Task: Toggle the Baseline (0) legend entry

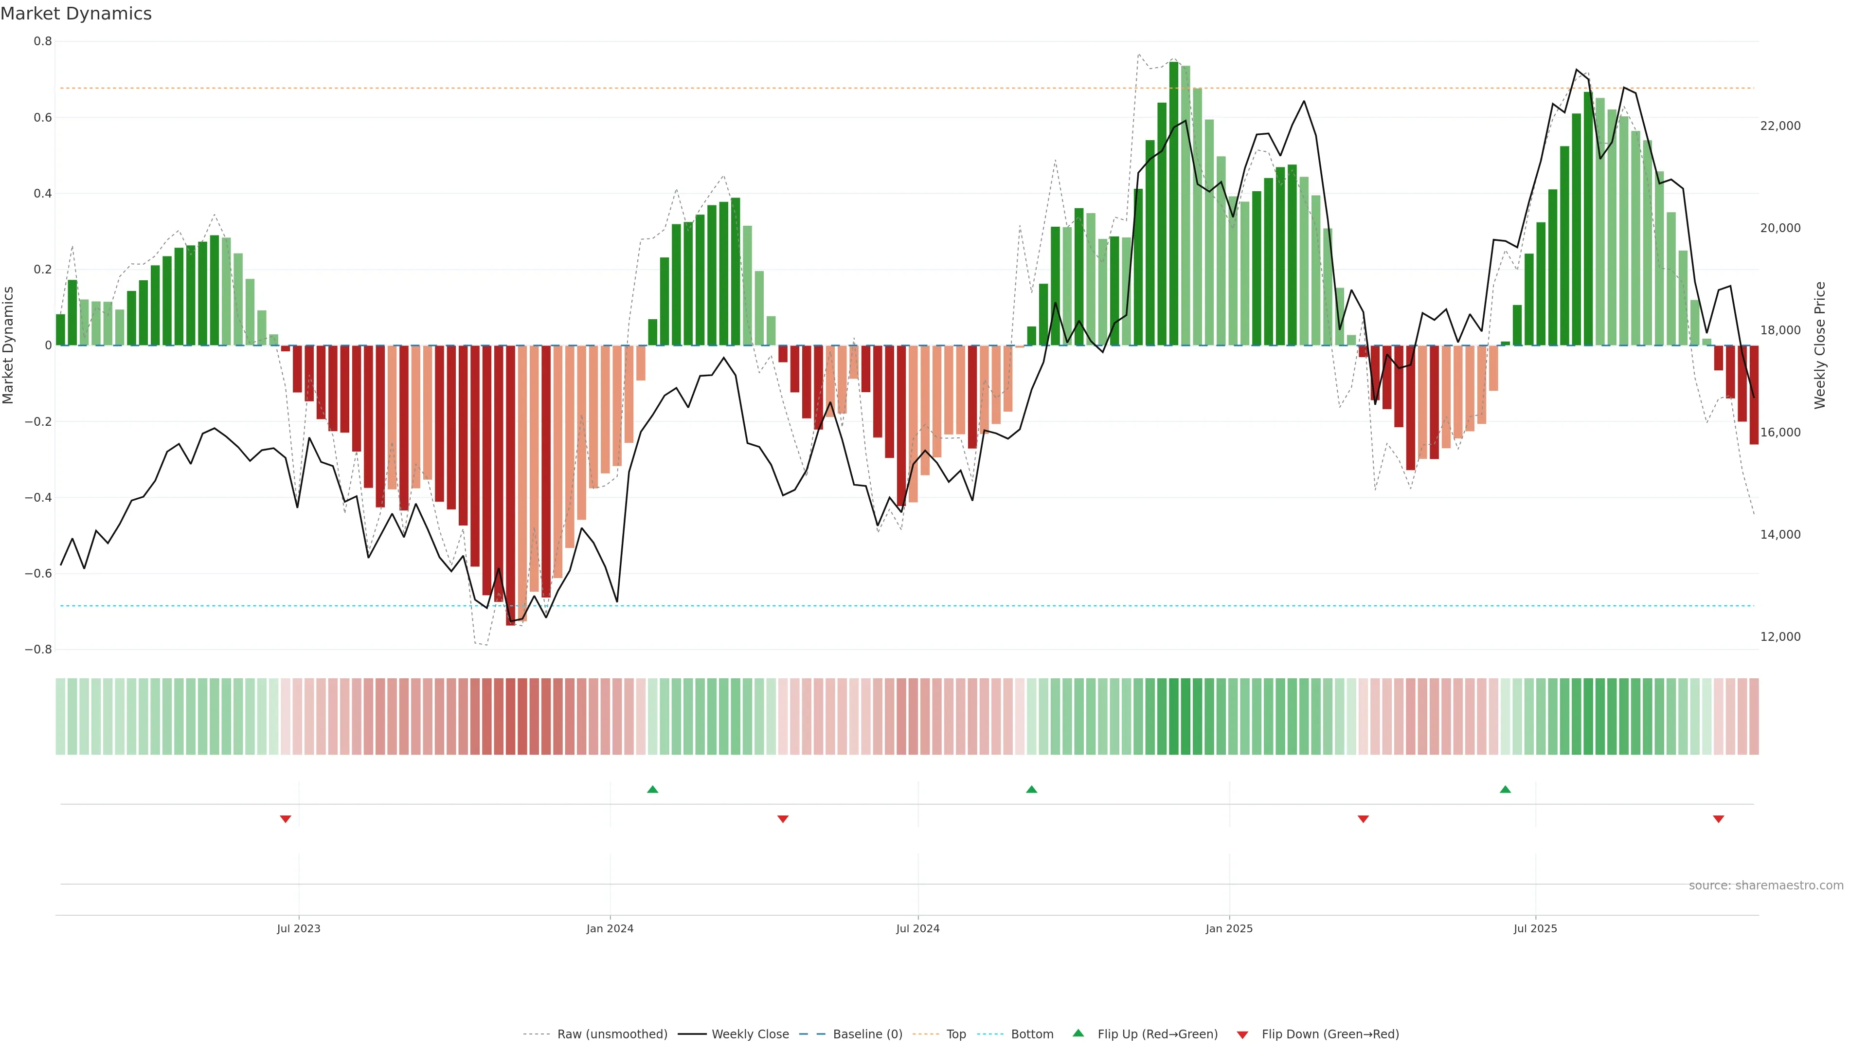Action: 867,1034
